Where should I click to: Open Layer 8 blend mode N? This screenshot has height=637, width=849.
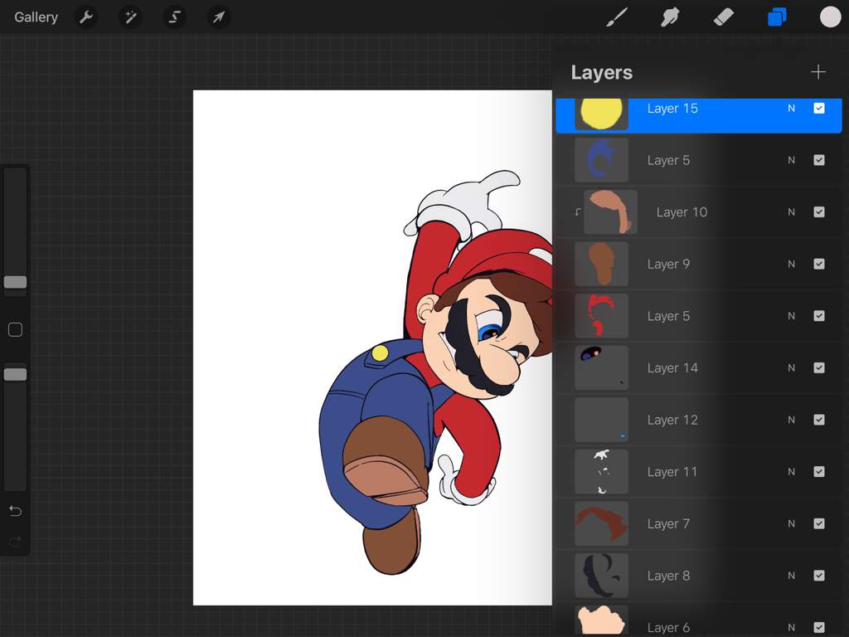(792, 576)
